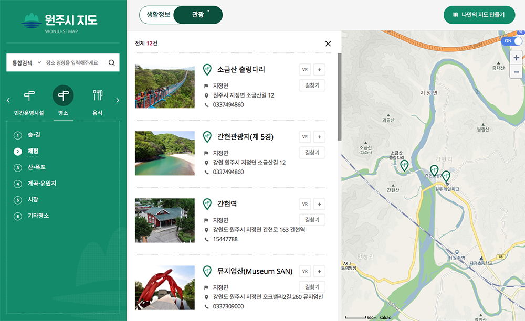Click the results list scrollbar
Image resolution: width=525 pixels, height=321 pixels.
pos(340,97)
